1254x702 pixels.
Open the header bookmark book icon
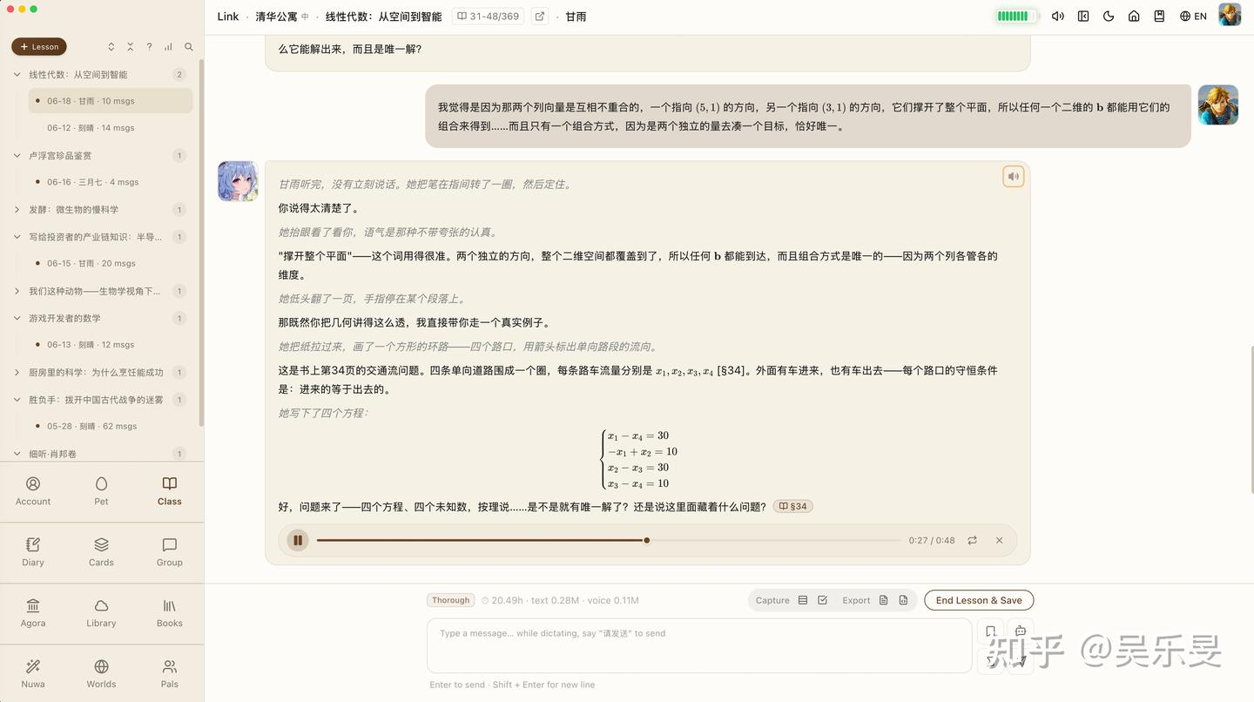[x=1159, y=17]
